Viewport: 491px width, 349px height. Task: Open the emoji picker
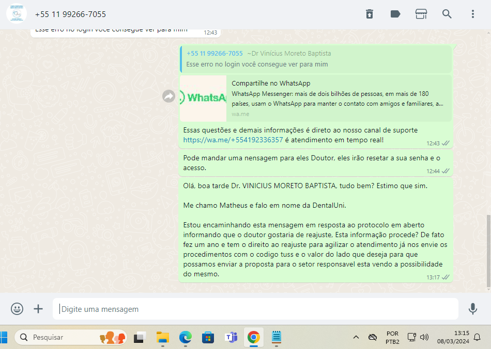[x=17, y=309]
